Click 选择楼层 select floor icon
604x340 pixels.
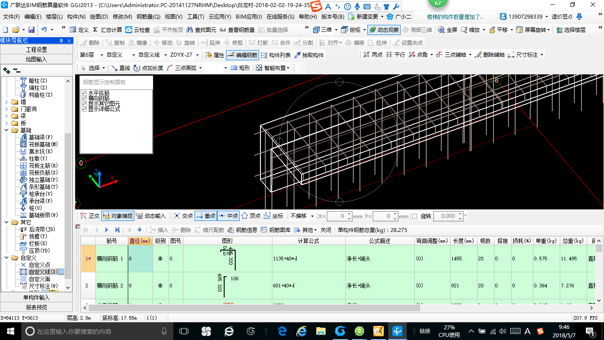tap(570, 30)
